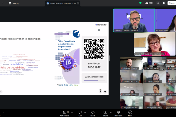
Task: Click the green encryption shield icon
Action: pos(141,3)
